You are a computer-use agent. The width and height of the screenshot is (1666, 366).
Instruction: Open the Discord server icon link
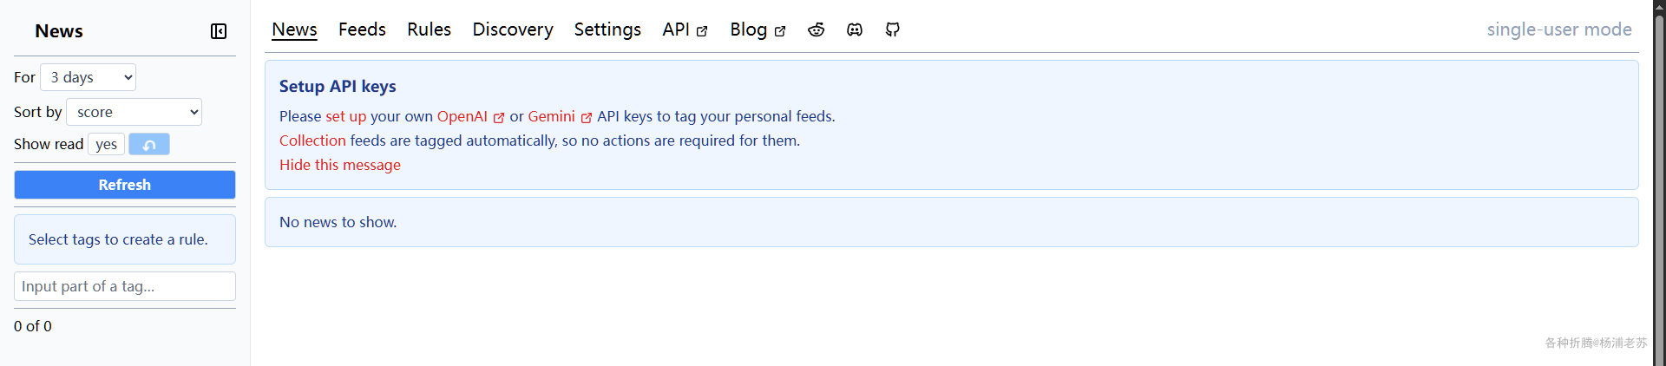tap(855, 29)
